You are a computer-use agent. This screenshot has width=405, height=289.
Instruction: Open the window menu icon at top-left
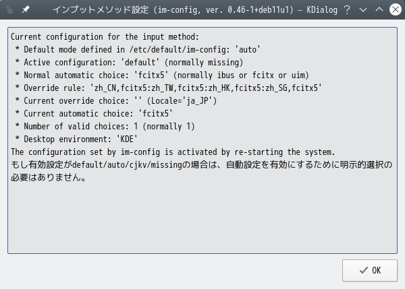pos(9,10)
